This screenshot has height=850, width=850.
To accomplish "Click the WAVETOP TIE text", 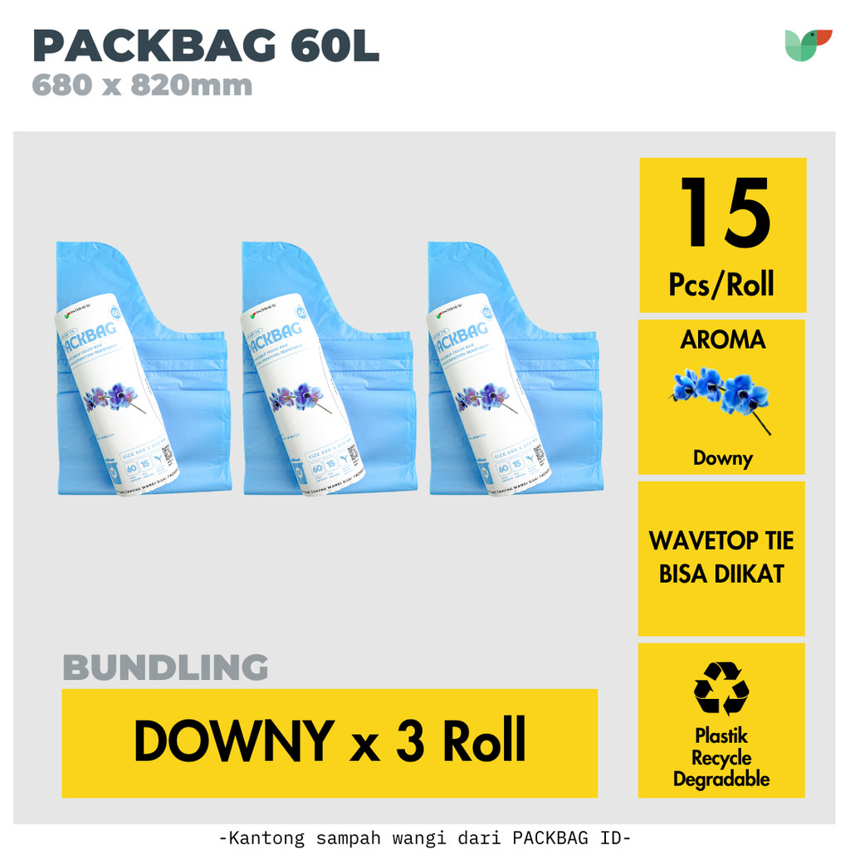I will (x=721, y=540).
